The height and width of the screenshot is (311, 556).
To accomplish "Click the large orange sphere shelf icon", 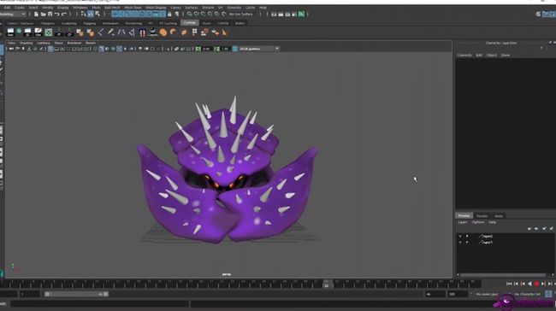I will (x=163, y=32).
